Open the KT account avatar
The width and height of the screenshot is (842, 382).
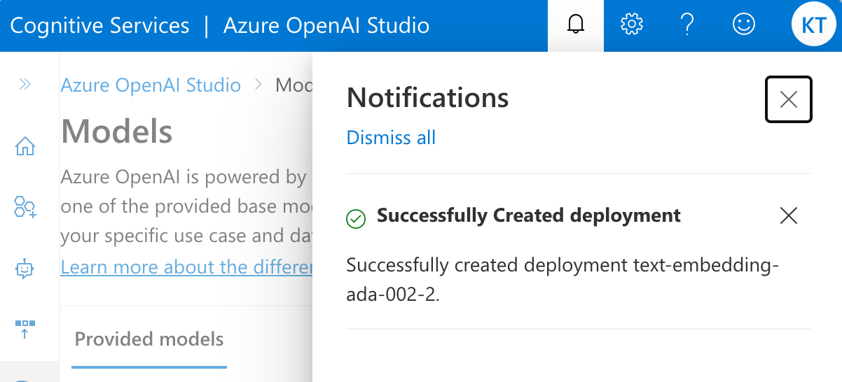coord(813,25)
